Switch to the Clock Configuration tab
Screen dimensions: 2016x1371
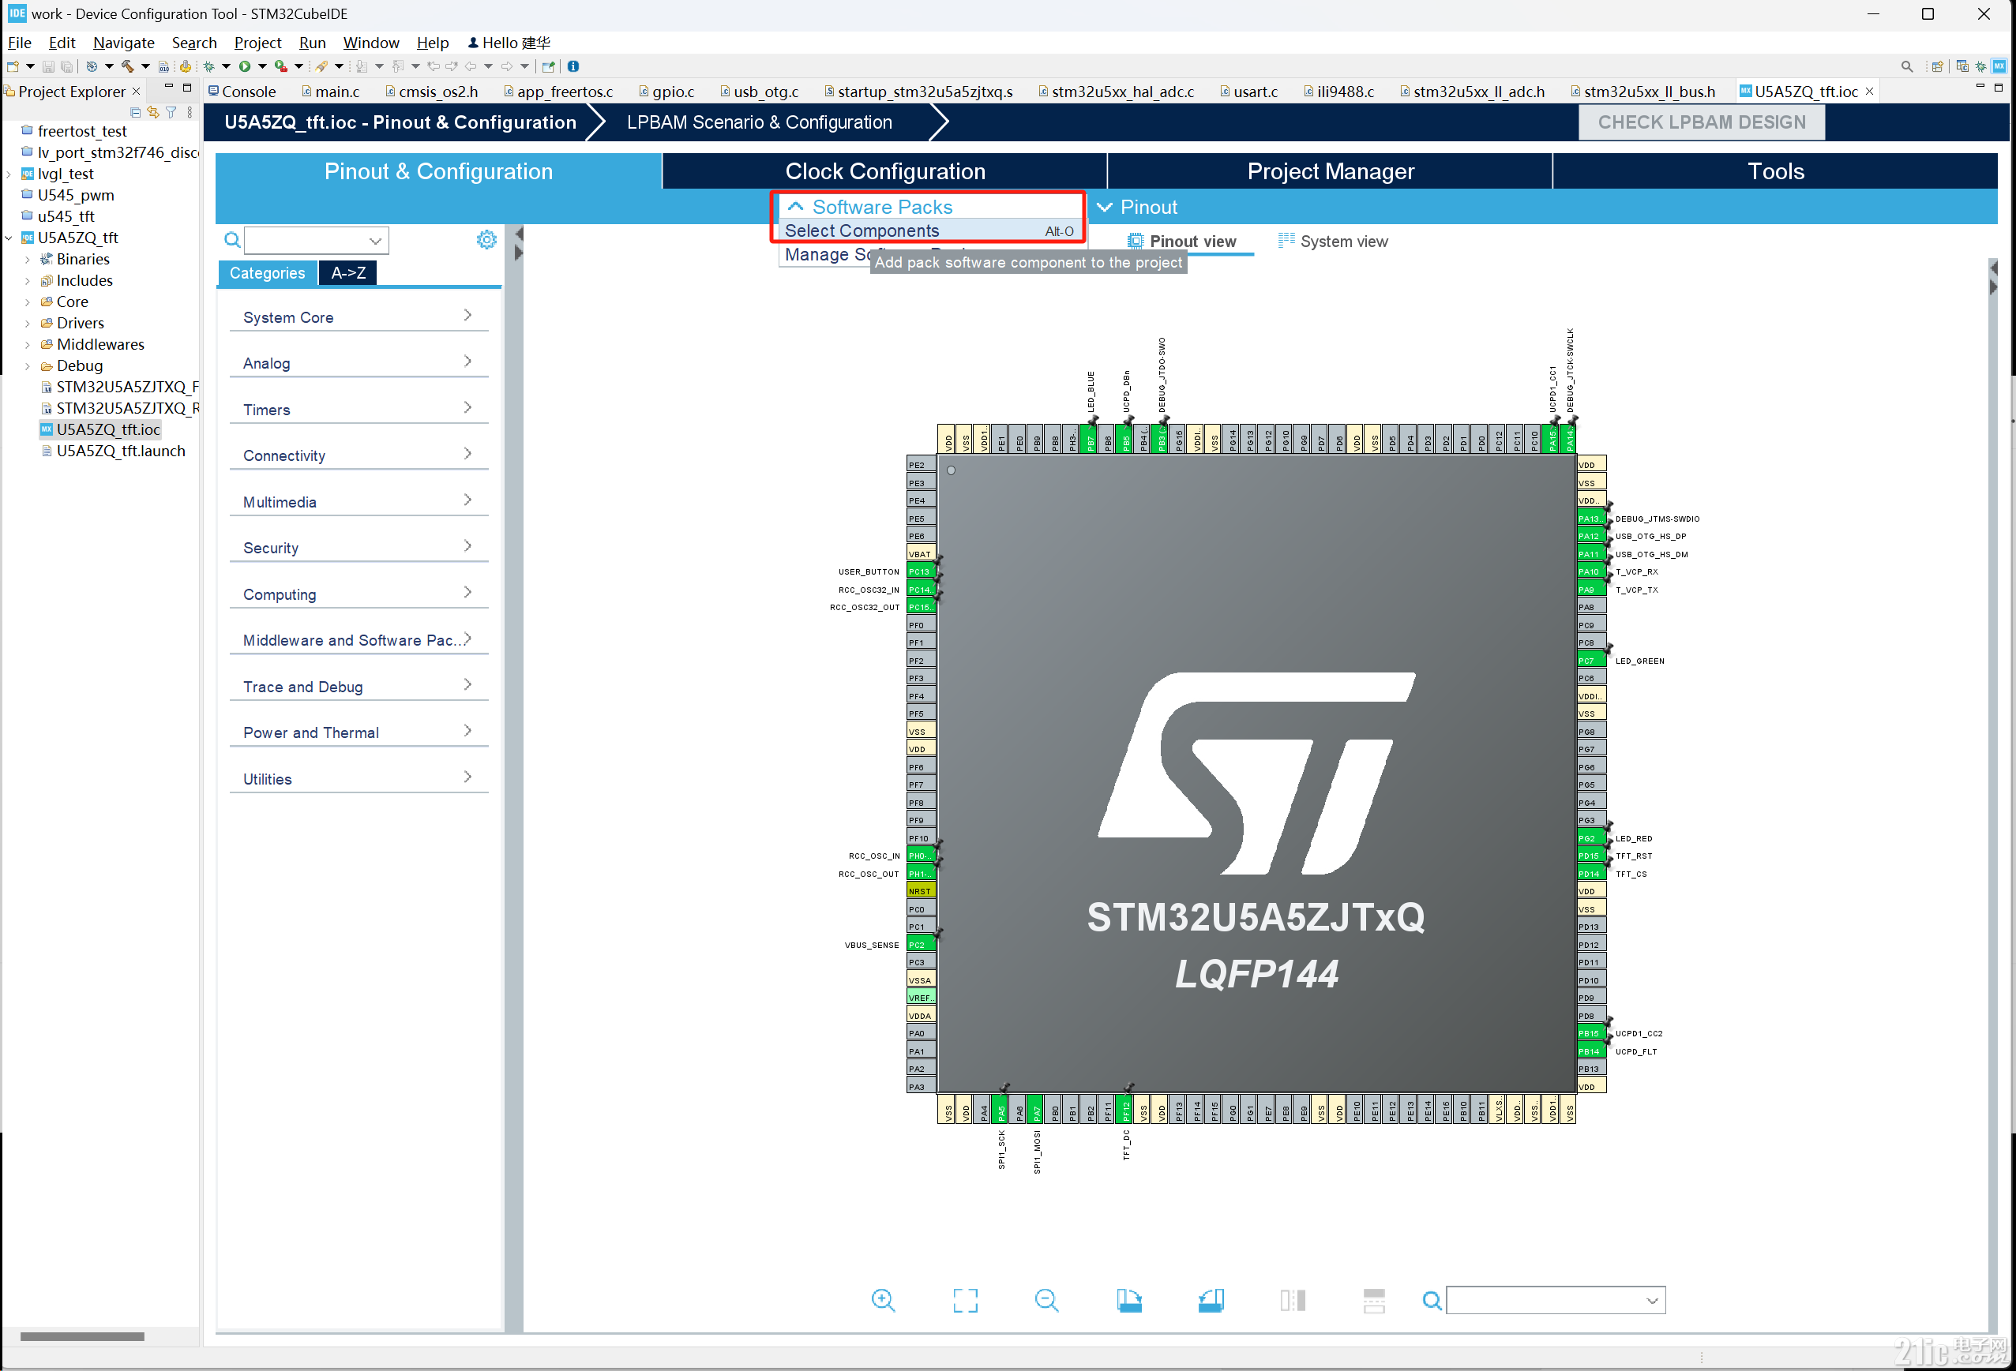pyautogui.click(x=884, y=170)
